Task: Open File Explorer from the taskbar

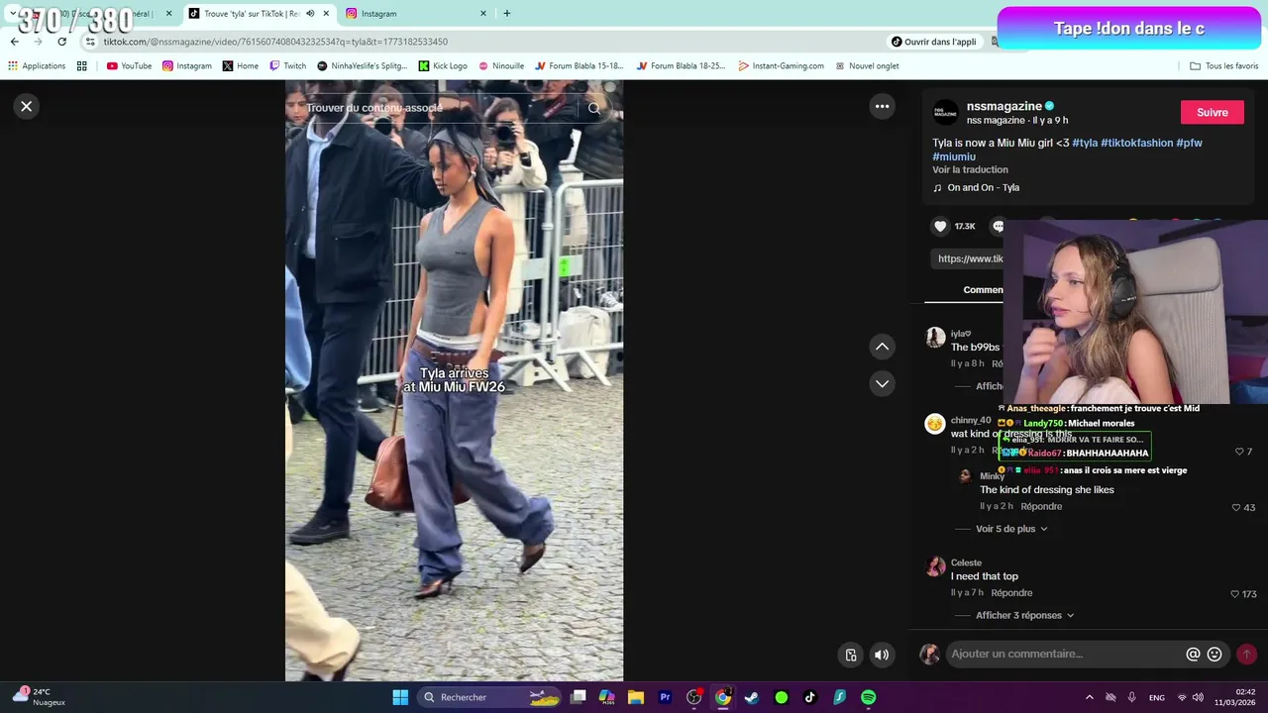Action: tap(636, 697)
